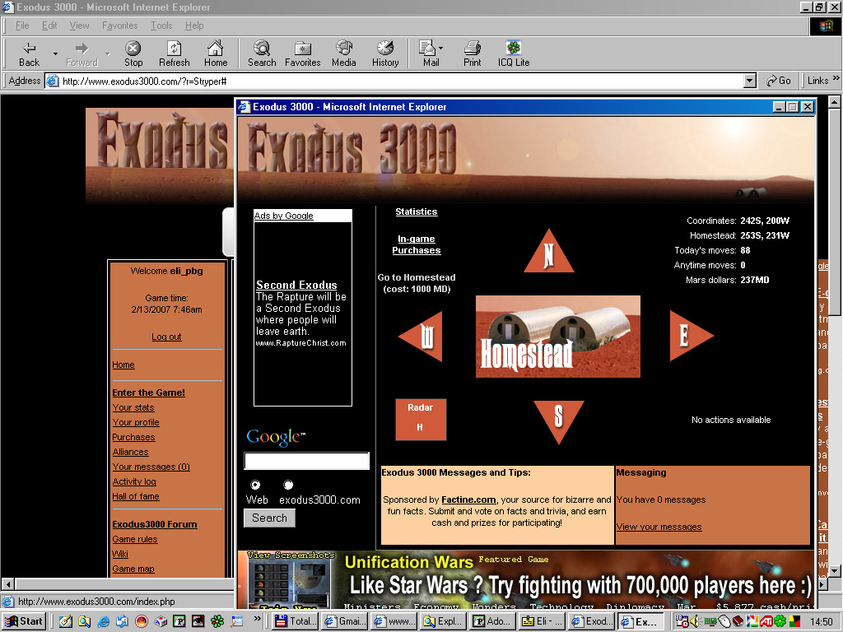Viewport: 843px width, 632px height.
Task: Click Log out in sidebar
Action: click(x=166, y=337)
